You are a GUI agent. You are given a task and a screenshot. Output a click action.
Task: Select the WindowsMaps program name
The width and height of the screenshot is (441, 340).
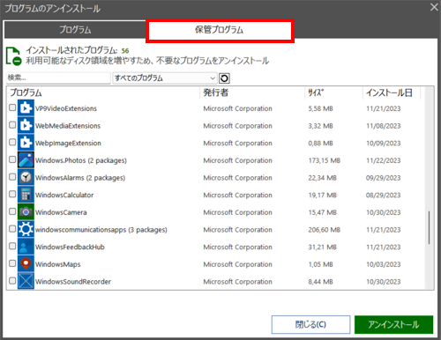[x=58, y=264]
